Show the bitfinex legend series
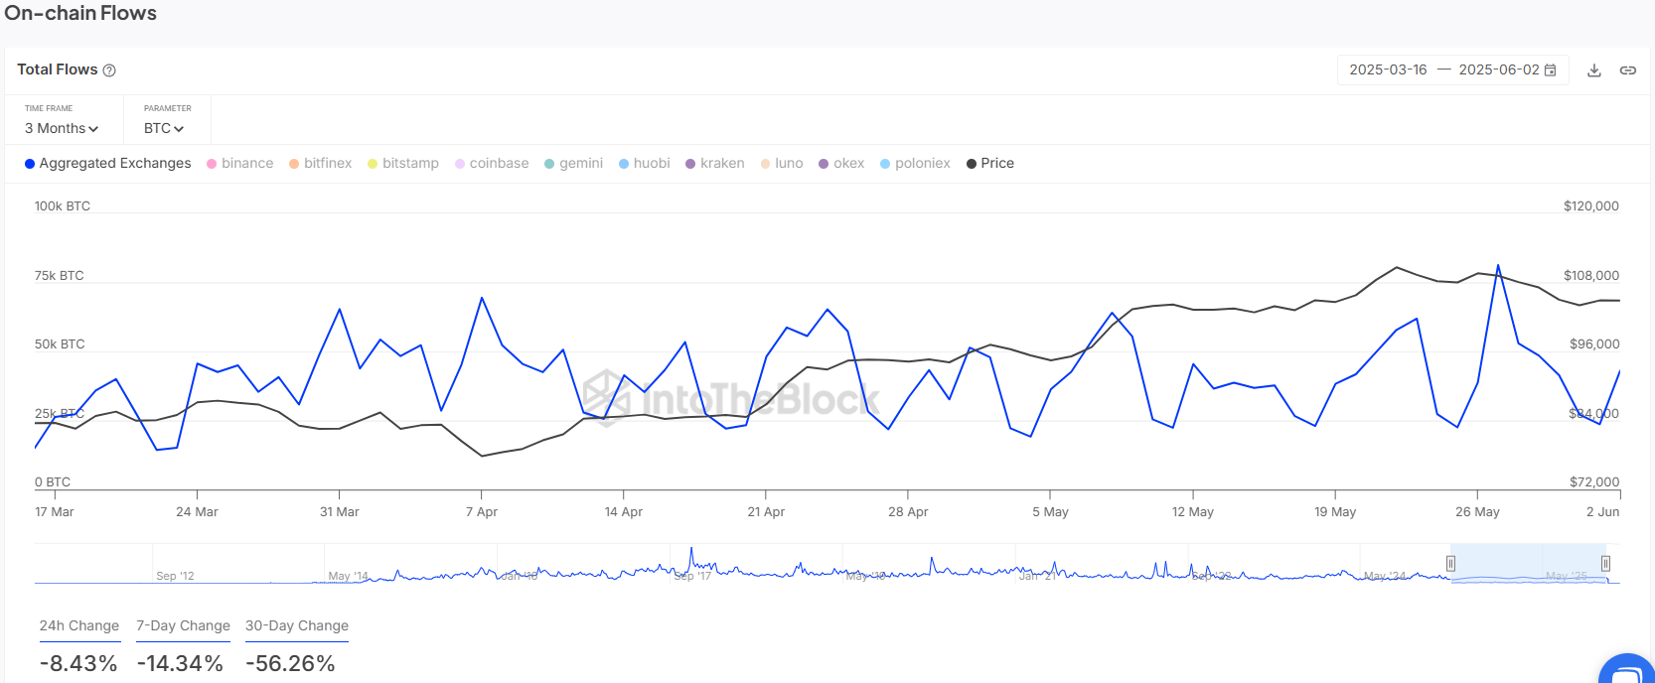 tap(320, 164)
